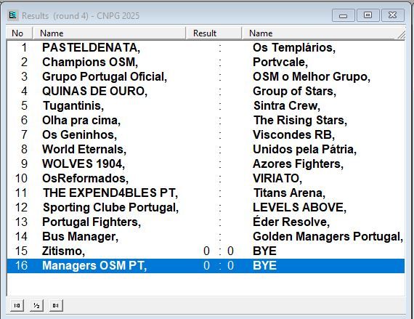The height and width of the screenshot is (319, 414).
Task: Select Sporting Clube Portugal row
Action: pos(206,207)
